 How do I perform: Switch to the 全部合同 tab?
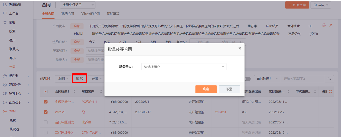[48, 14]
